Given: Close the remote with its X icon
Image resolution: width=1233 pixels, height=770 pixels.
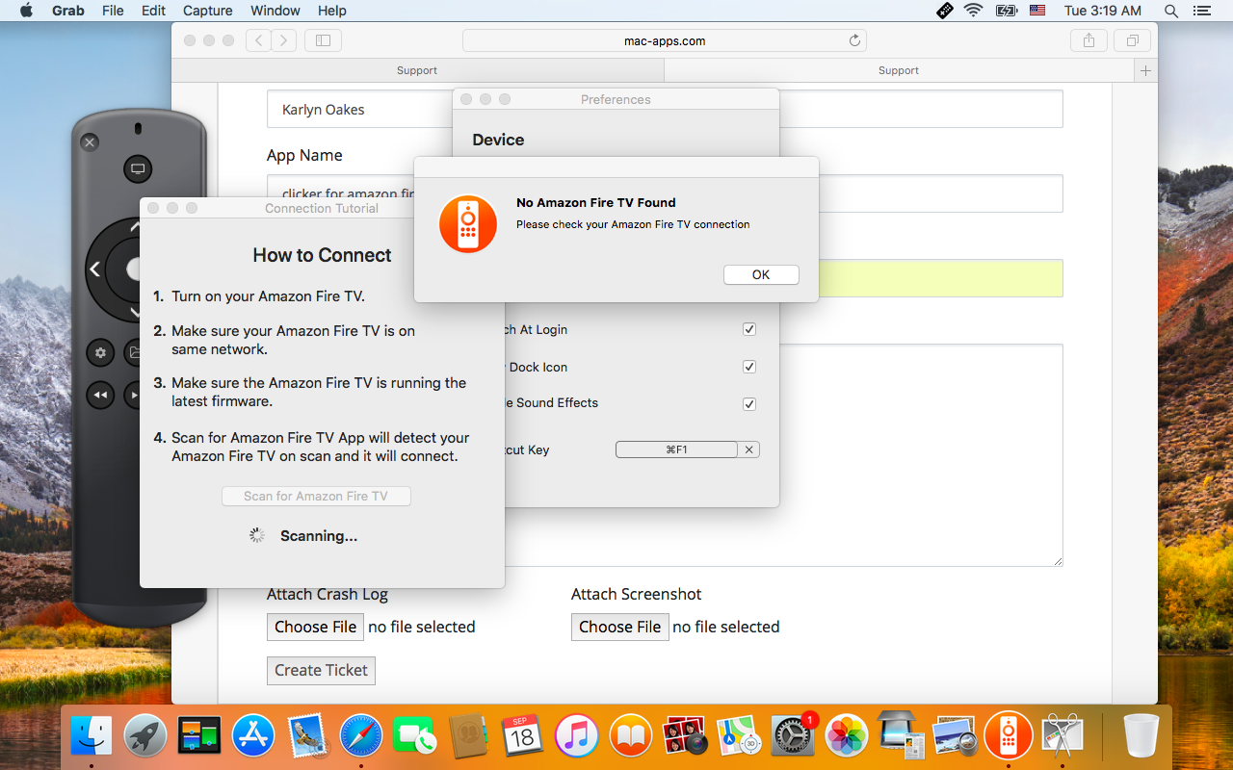Looking at the screenshot, I should coord(90,142).
